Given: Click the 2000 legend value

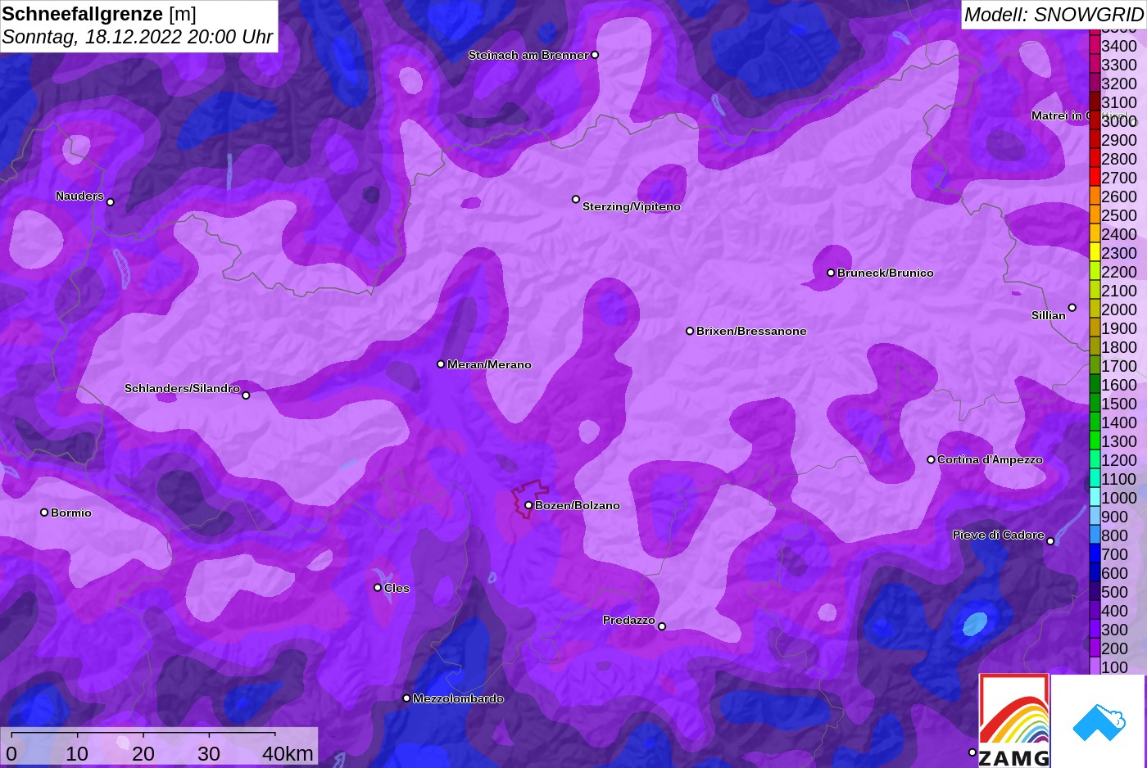Looking at the screenshot, I should tap(1119, 309).
